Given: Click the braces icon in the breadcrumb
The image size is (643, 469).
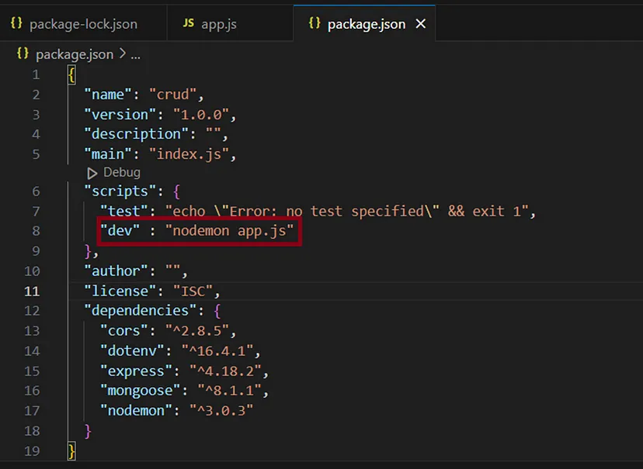Looking at the screenshot, I should (x=23, y=53).
